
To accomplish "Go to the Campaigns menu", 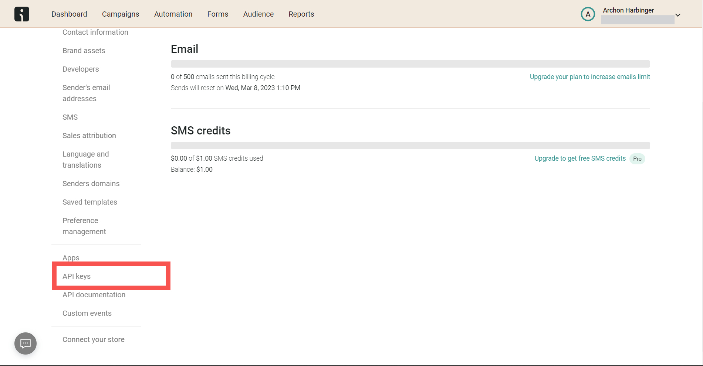I will (121, 14).
